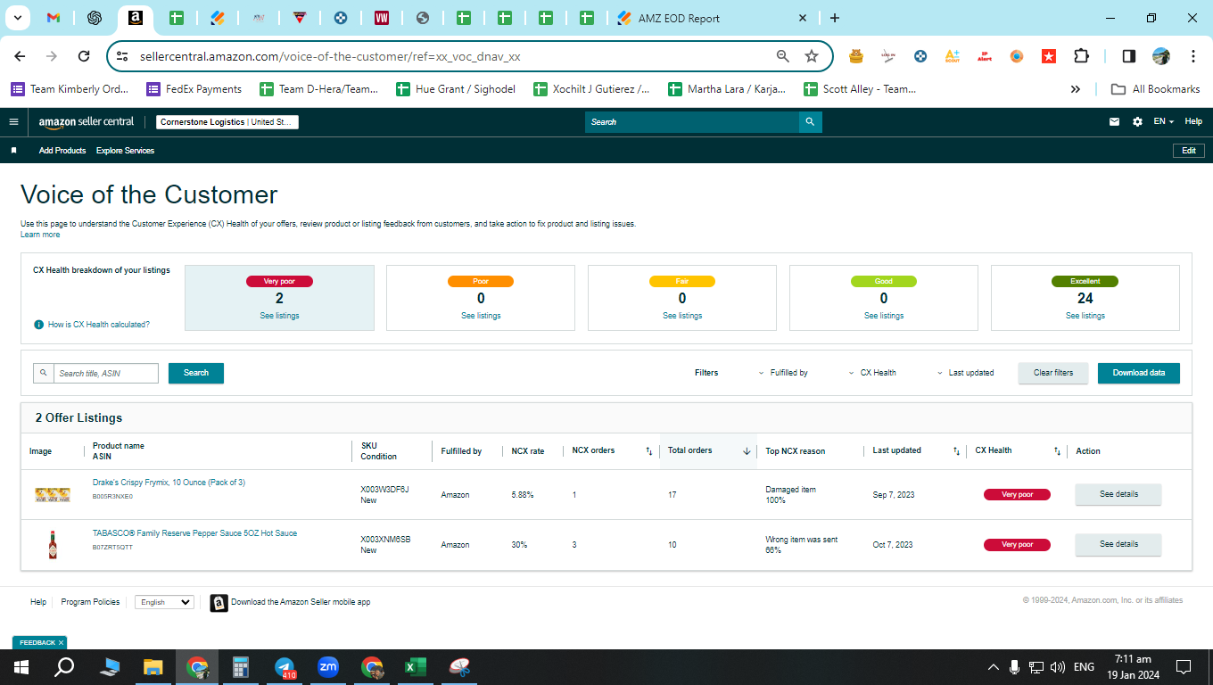Click the Edit button in the navigation bar
This screenshot has height=685, width=1213.
click(x=1189, y=151)
